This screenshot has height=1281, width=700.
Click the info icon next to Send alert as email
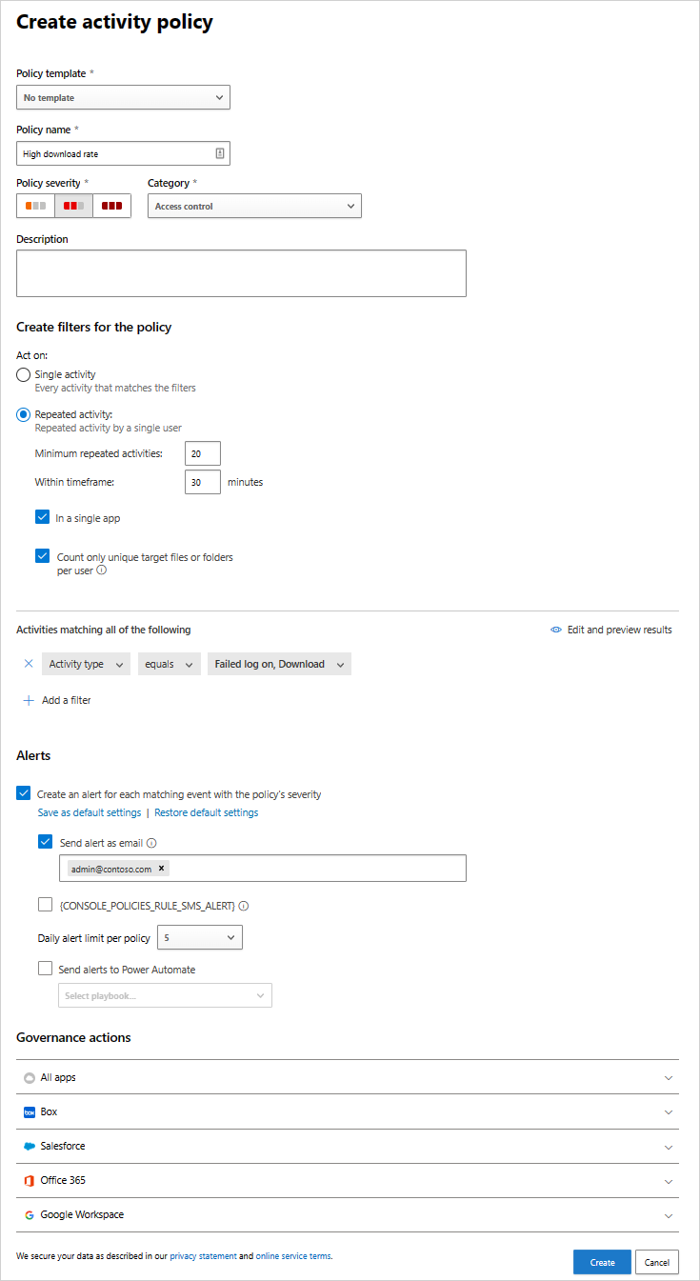(x=152, y=842)
